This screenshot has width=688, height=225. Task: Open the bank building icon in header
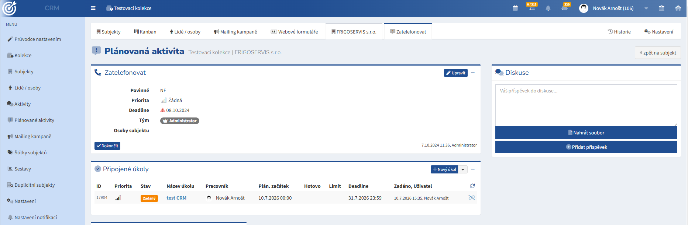pos(661,8)
